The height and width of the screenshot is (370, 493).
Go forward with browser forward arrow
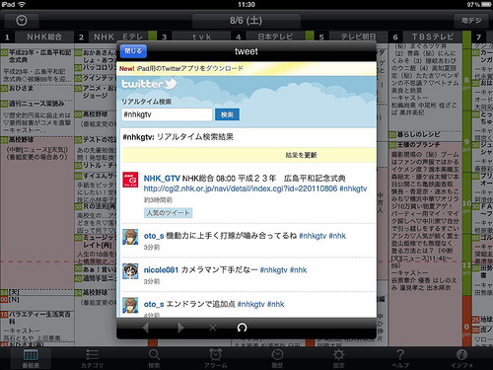(180, 328)
